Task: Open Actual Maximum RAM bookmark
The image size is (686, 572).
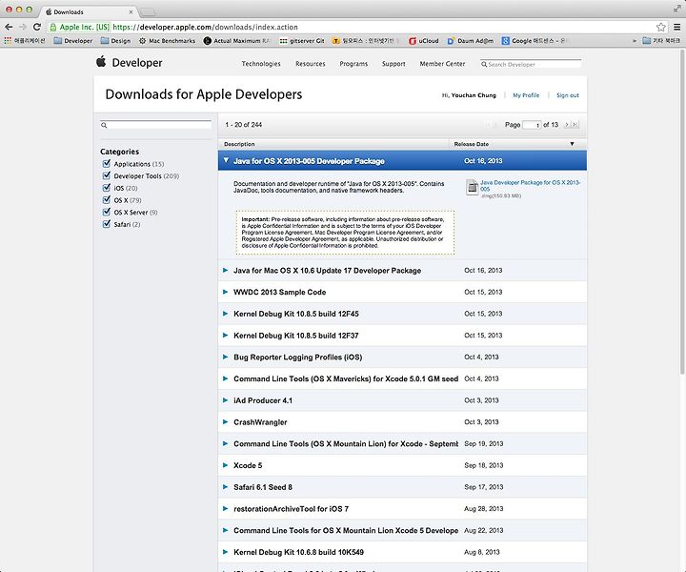Action: (237, 41)
